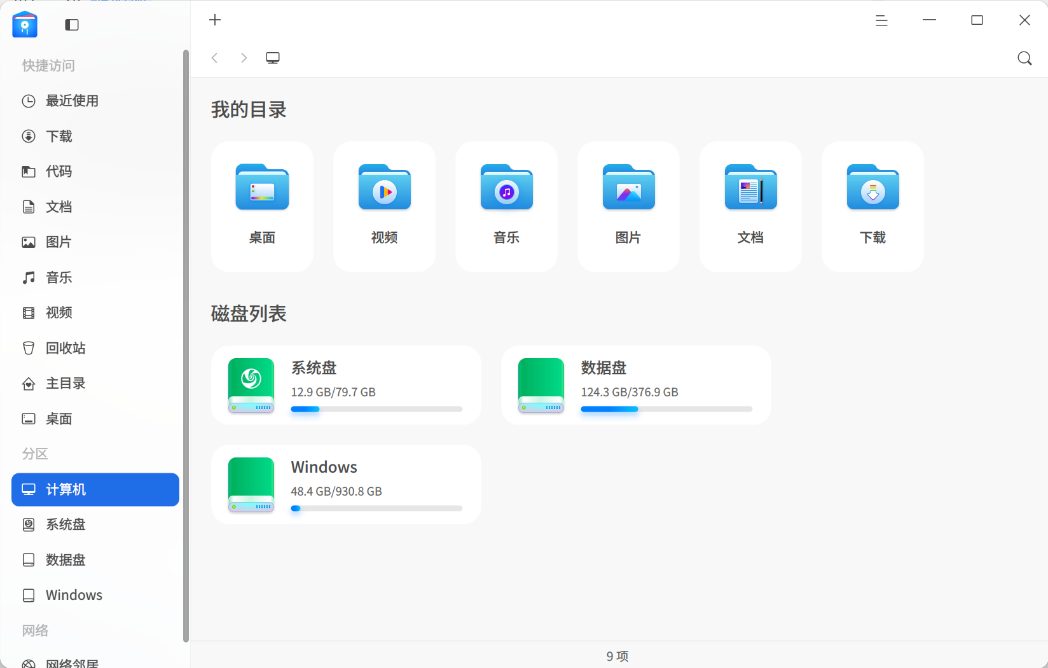Screen dimensions: 1048x668
Task: Select the Windows disk drive icon
Action: coord(251,485)
